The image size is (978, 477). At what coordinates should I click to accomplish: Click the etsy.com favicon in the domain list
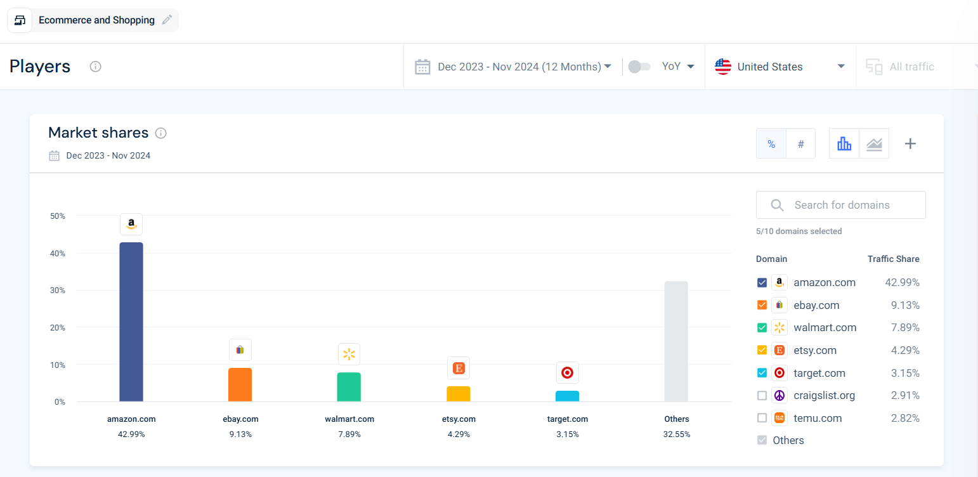coord(779,350)
